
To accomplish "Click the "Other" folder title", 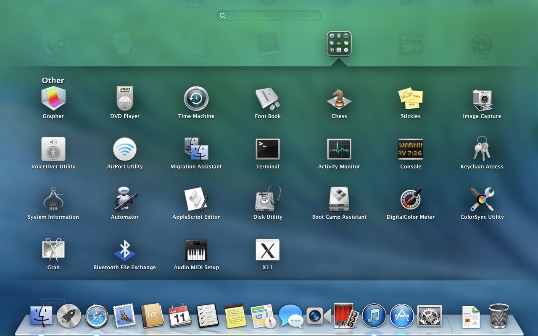I will tap(53, 80).
